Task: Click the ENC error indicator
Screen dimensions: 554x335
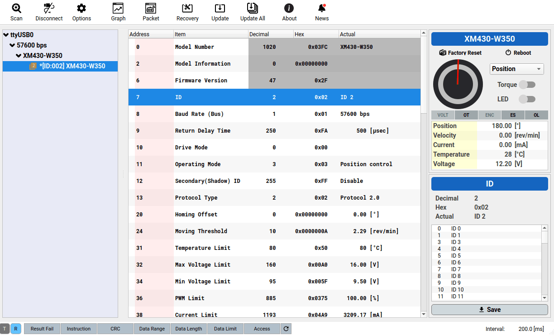Action: point(490,115)
